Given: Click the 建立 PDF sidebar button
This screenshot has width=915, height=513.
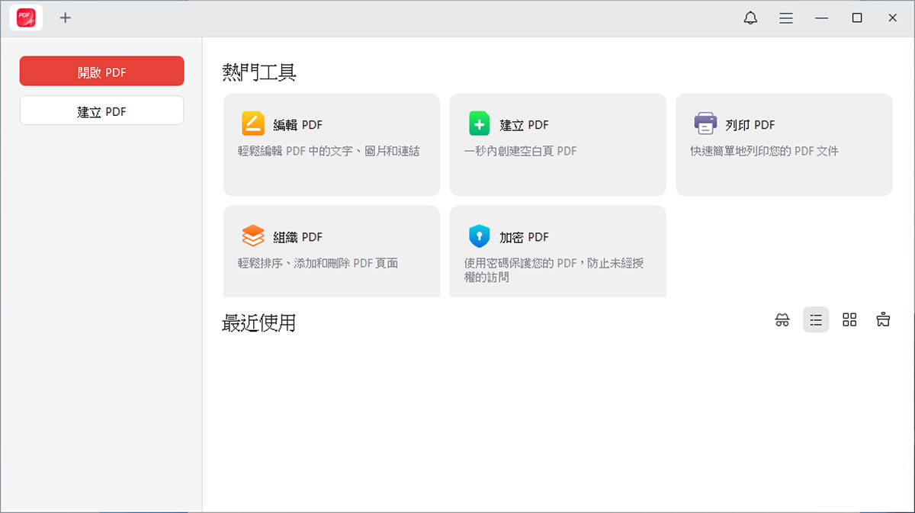Looking at the screenshot, I should click(101, 110).
